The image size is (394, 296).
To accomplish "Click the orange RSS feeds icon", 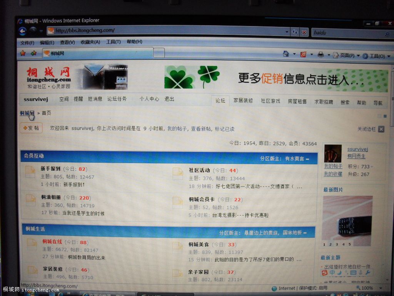I will click(304, 55).
